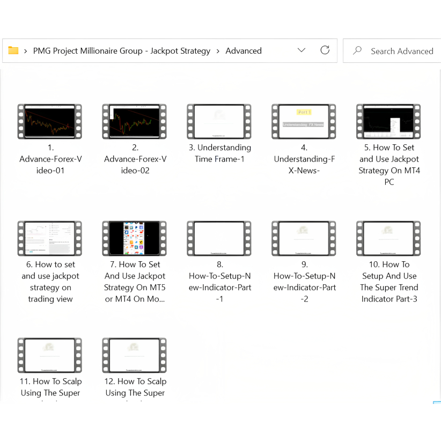Image resolution: width=441 pixels, height=441 pixels.
Task: Select video 11. How To Scalp thumbnail
Action: 50,356
